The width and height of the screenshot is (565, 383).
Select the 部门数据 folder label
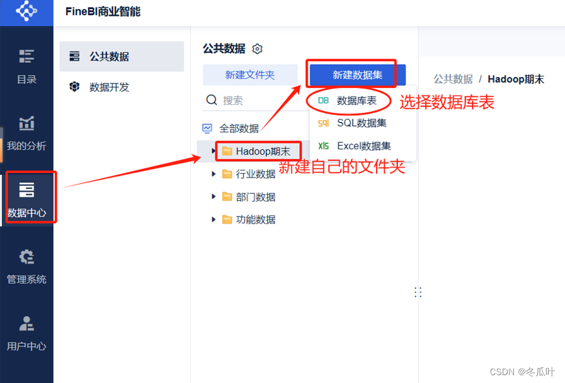(x=256, y=197)
